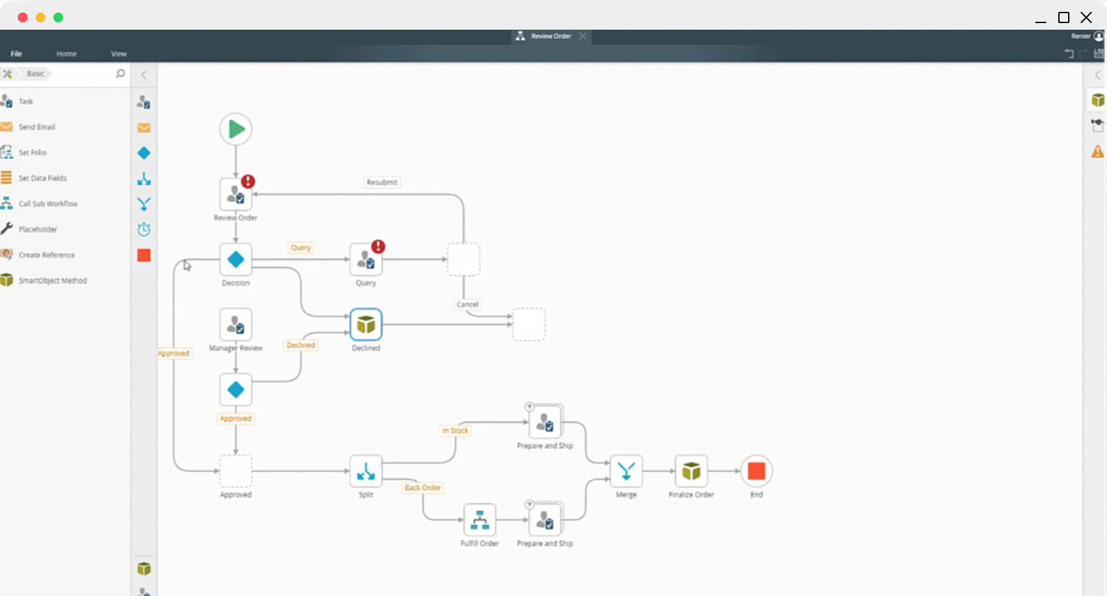Select the Manager Review task step
This screenshot has height=596, width=1107.
click(236, 324)
